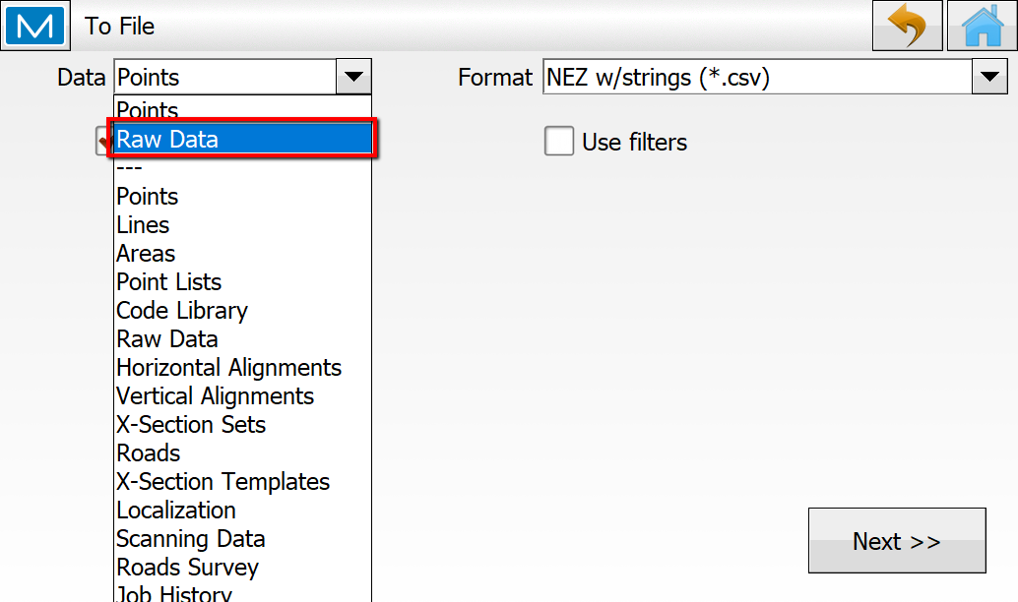Select Horizontal Alignments option
Image resolution: width=1018 pixels, height=602 pixels.
(x=228, y=368)
